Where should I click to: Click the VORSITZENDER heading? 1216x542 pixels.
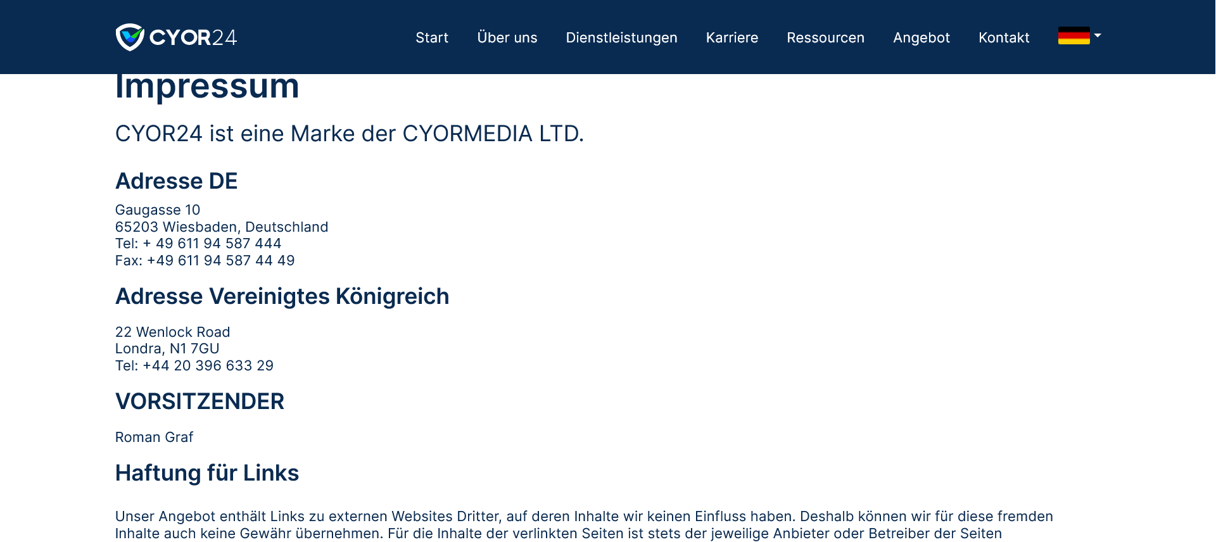[x=199, y=401]
